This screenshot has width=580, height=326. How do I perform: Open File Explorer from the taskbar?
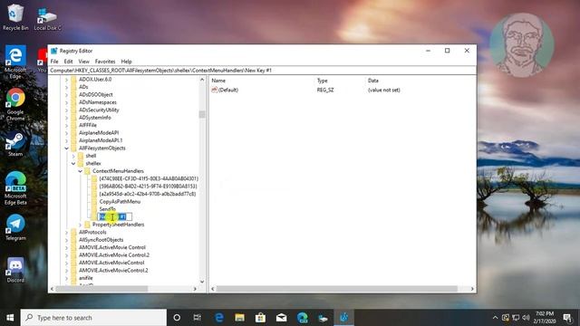[239, 318]
